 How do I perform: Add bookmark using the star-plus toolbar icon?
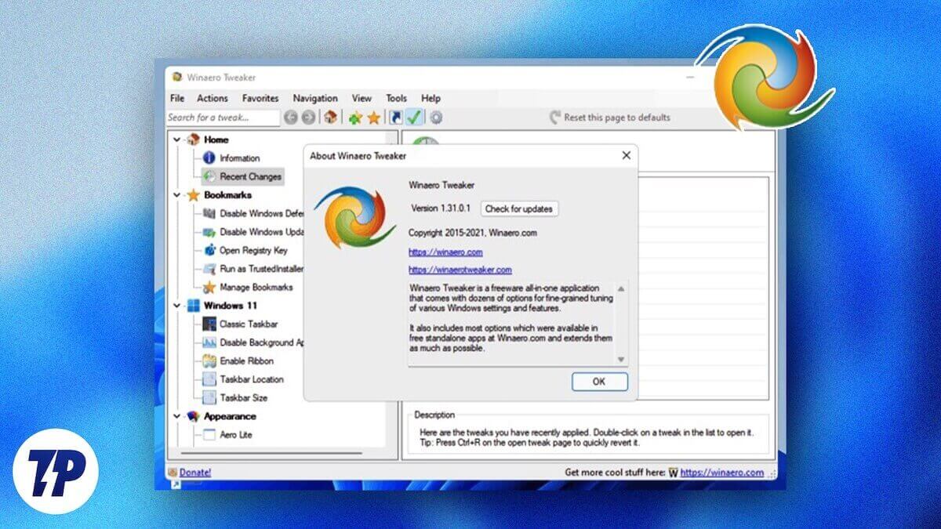[356, 118]
